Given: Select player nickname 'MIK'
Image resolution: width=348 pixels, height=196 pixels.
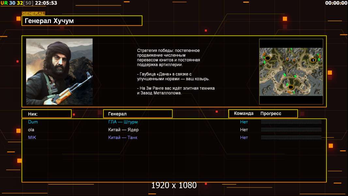Looking at the screenshot, I should click(x=32, y=138).
